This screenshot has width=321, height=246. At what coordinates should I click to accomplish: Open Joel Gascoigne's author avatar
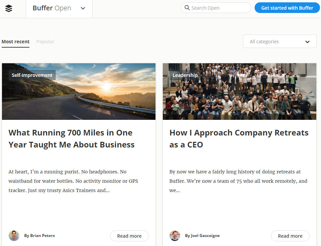coord(175,236)
